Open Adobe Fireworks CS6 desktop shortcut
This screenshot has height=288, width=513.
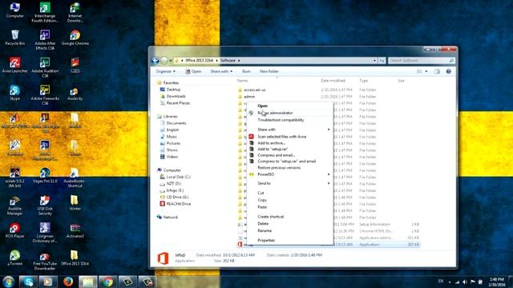point(45,94)
